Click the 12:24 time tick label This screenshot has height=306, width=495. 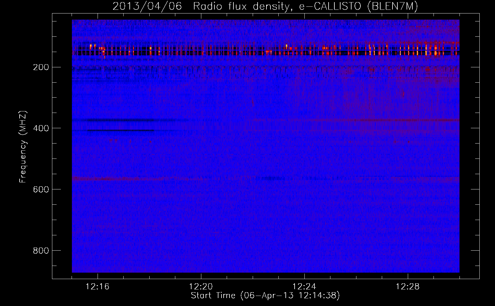[x=304, y=287]
